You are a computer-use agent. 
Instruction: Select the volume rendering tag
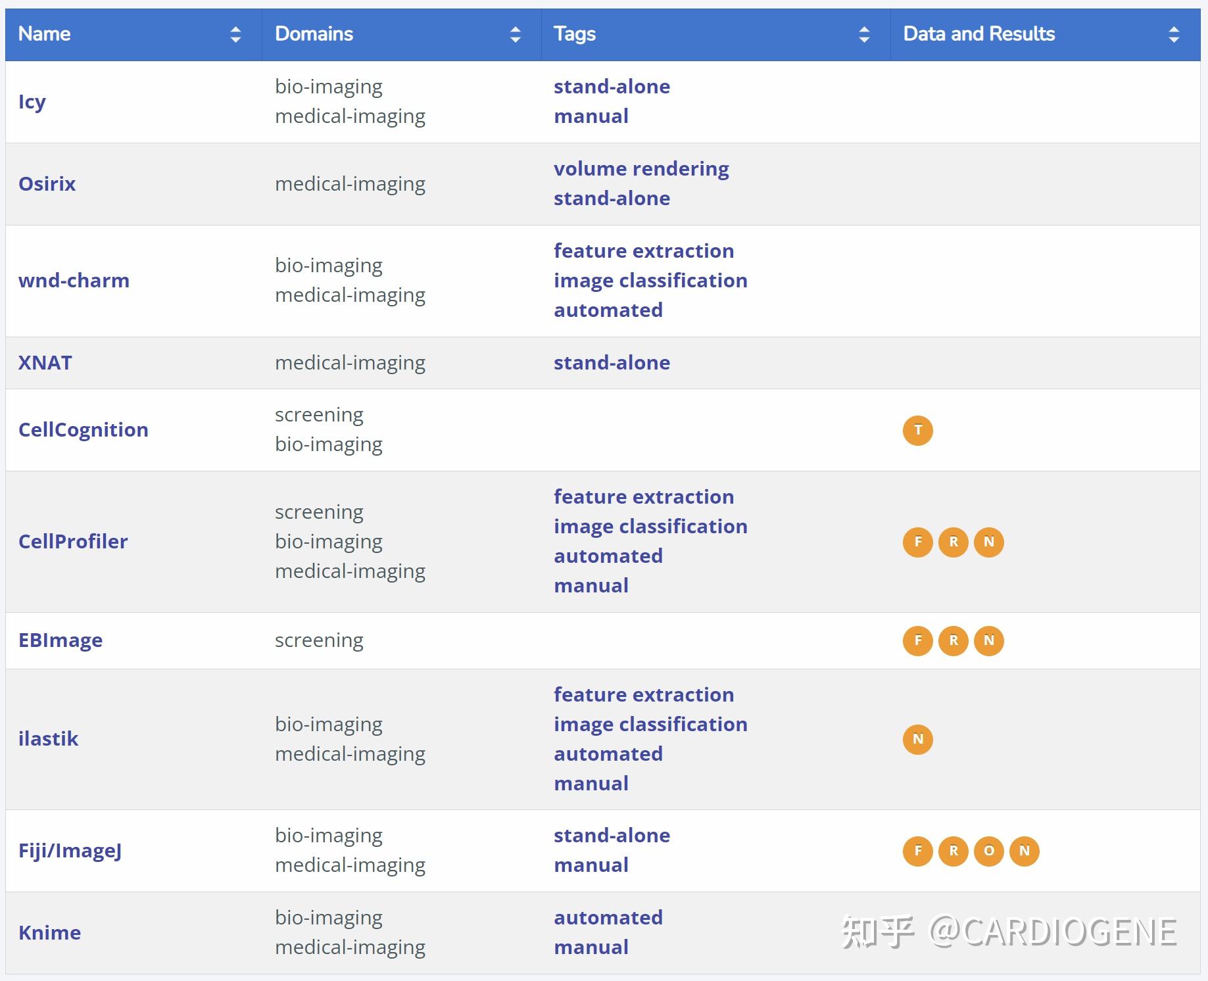coord(641,169)
